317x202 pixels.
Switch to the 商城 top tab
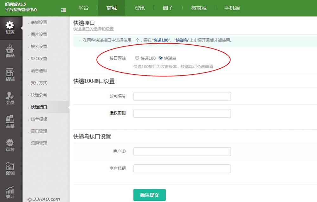[112, 8]
